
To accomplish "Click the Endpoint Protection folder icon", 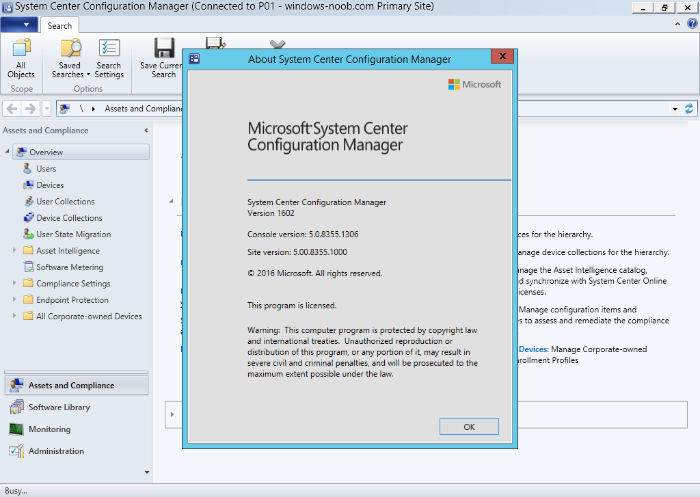I will pyautogui.click(x=28, y=299).
